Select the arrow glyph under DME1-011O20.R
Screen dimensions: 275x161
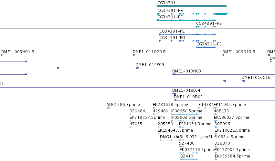[x=134, y=55]
